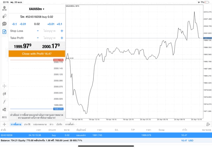
Task: Click the 16.47 USD total profit
Action: (x=187, y=141)
